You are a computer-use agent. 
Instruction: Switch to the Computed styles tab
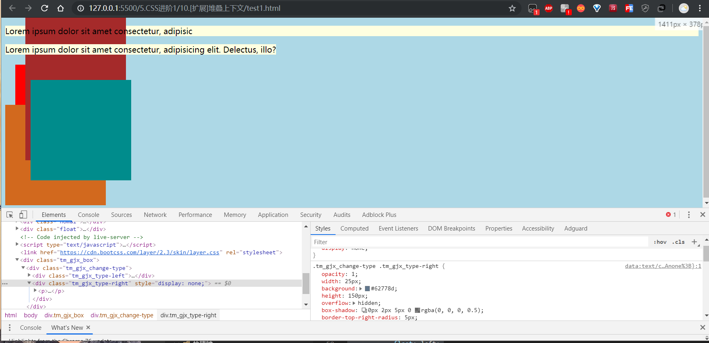(354, 229)
